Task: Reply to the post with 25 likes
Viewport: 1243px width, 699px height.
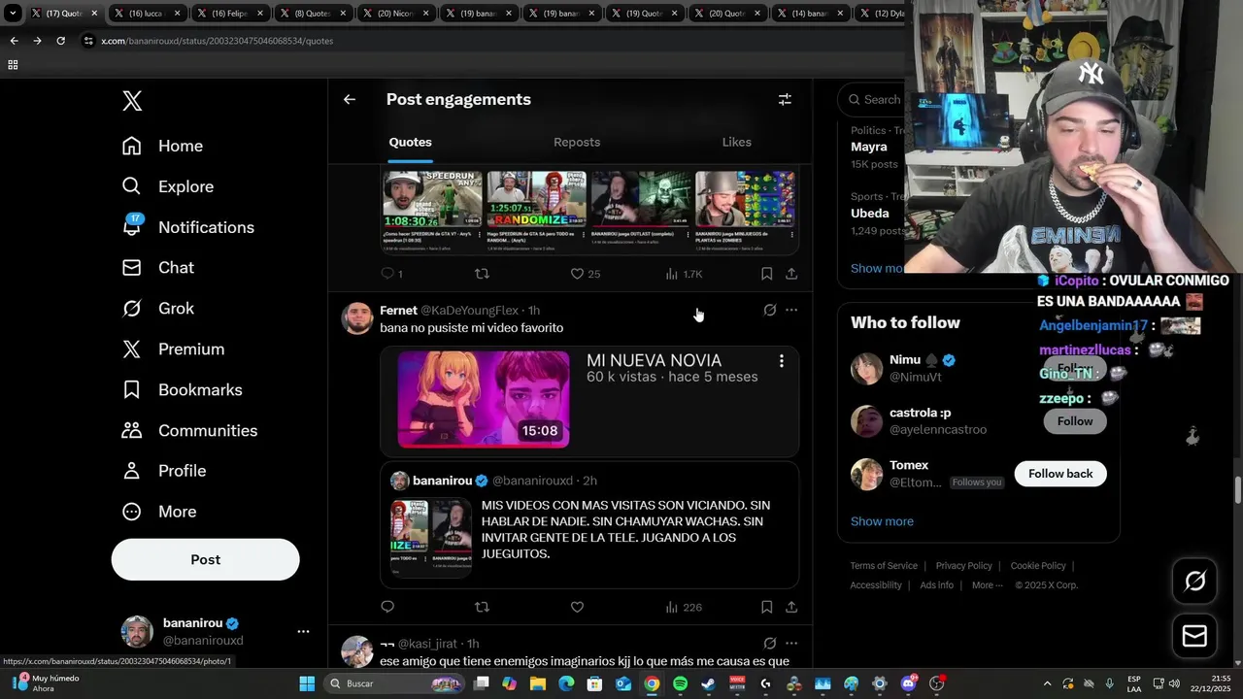Action: pos(391,274)
